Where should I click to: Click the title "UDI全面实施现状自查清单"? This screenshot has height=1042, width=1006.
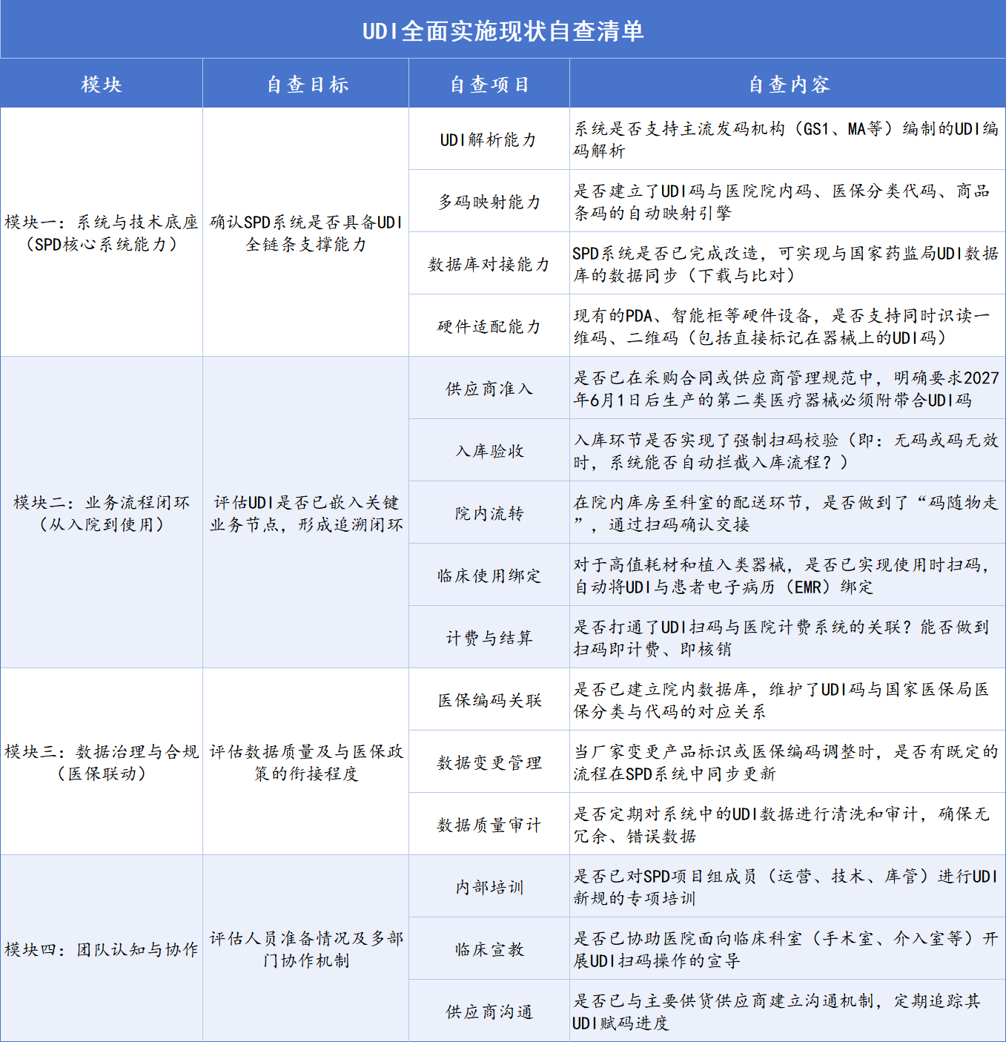503,30
